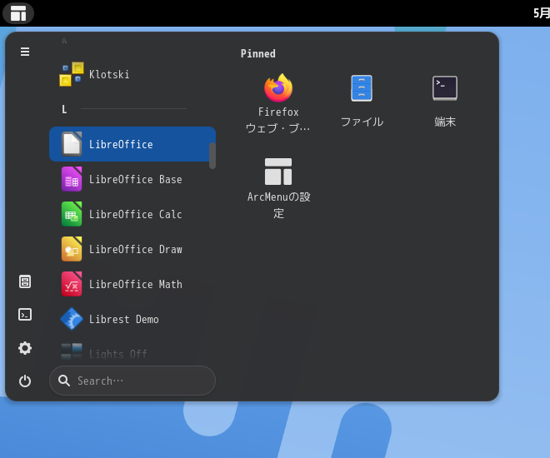Launch LibreOffice Math

pyautogui.click(x=132, y=284)
